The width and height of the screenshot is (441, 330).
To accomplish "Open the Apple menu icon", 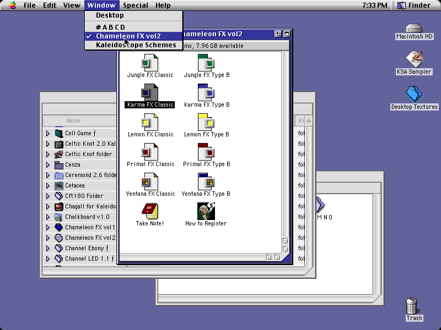I will (12, 5).
